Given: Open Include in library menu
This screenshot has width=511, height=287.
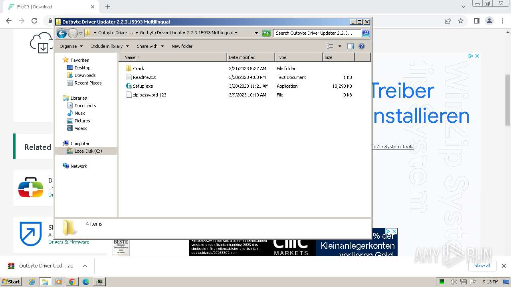Looking at the screenshot, I should pyautogui.click(x=110, y=46).
